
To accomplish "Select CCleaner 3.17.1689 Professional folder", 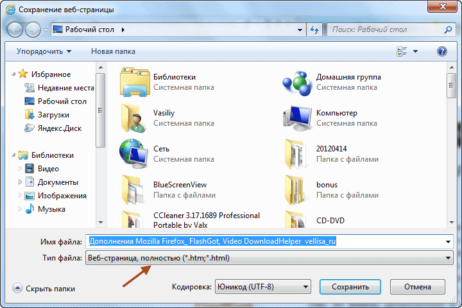I will point(191,220).
